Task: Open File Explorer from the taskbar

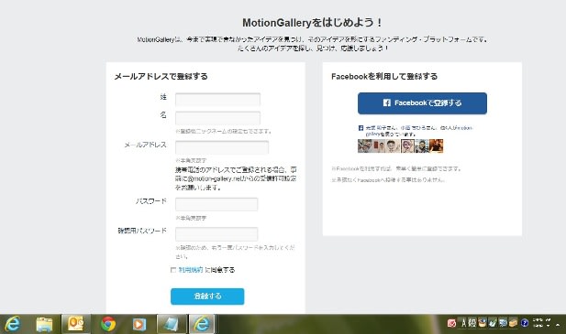Action: click(x=44, y=324)
